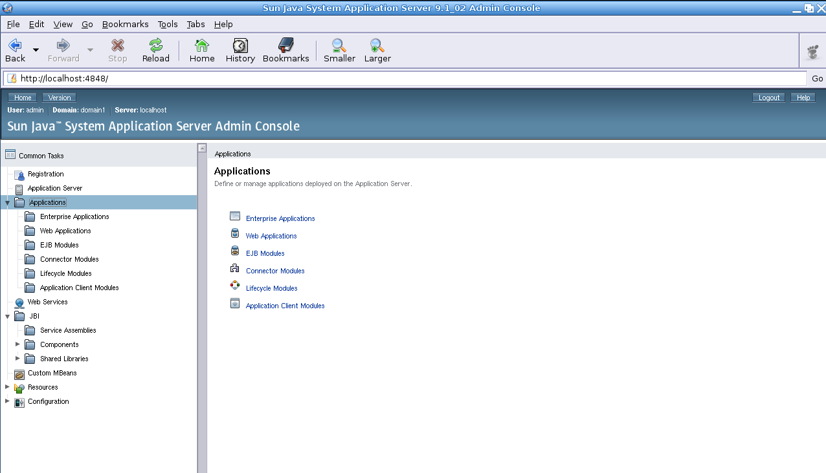Click the Help button in console header
This screenshot has height=473, width=826.
[803, 98]
